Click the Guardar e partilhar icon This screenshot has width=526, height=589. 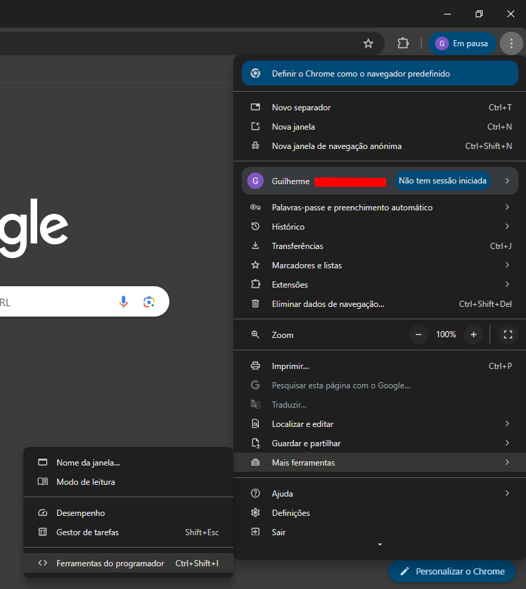click(x=255, y=443)
